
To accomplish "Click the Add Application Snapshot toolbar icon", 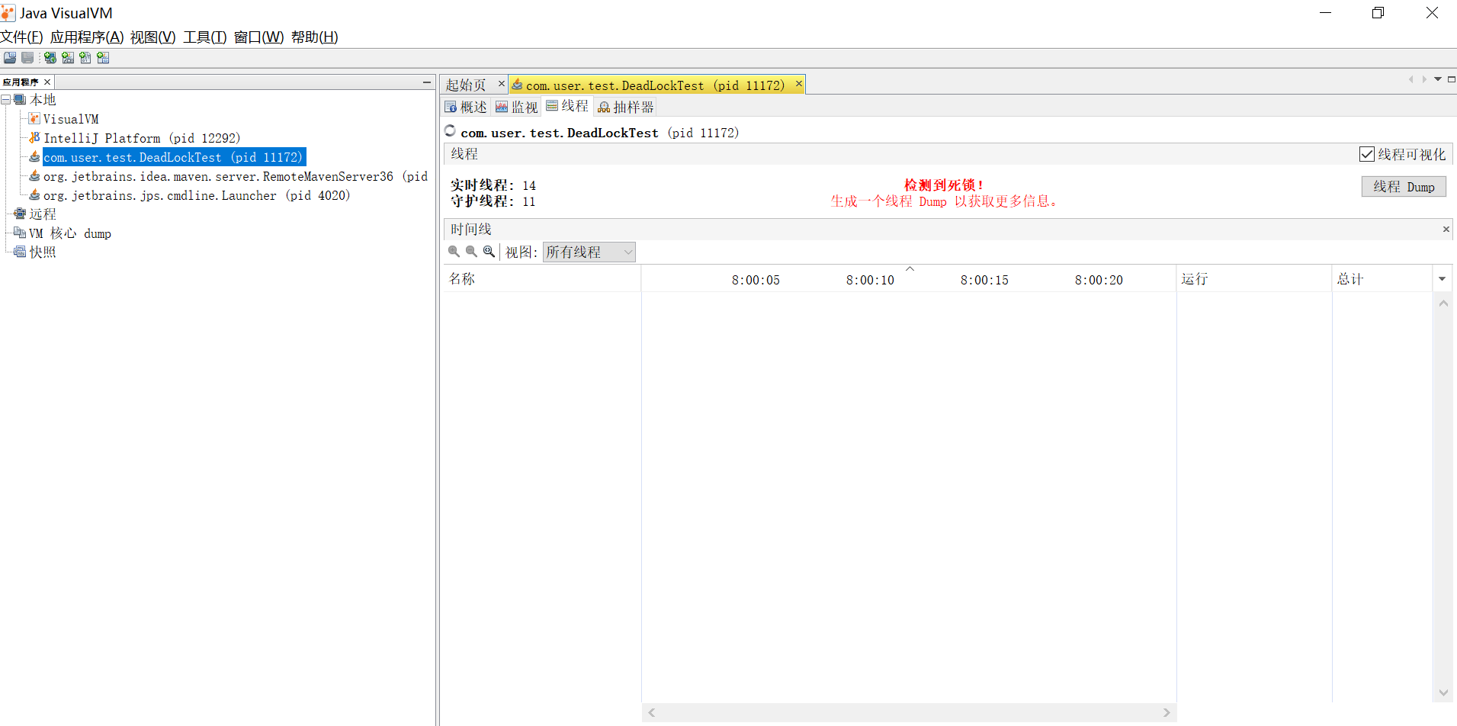I will [103, 58].
